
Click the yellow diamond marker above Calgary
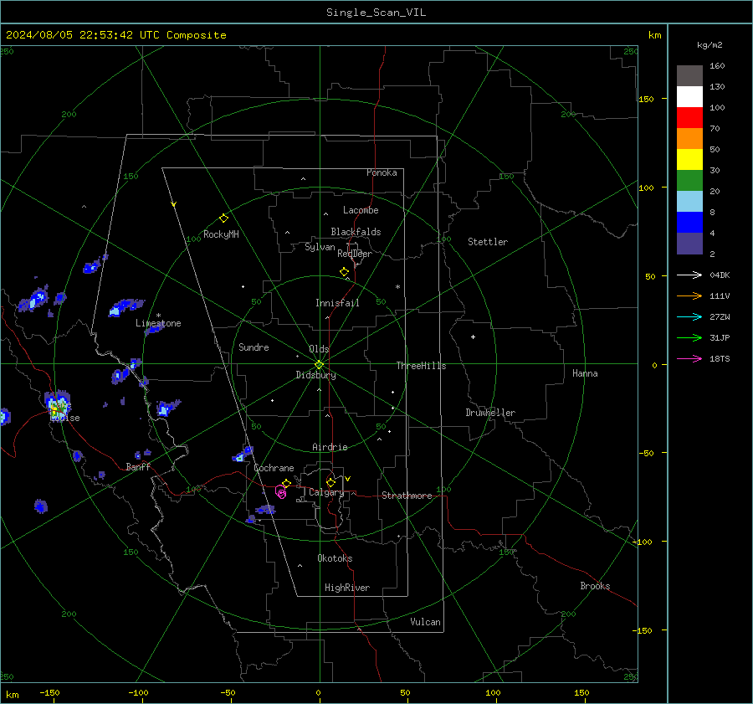pos(330,482)
